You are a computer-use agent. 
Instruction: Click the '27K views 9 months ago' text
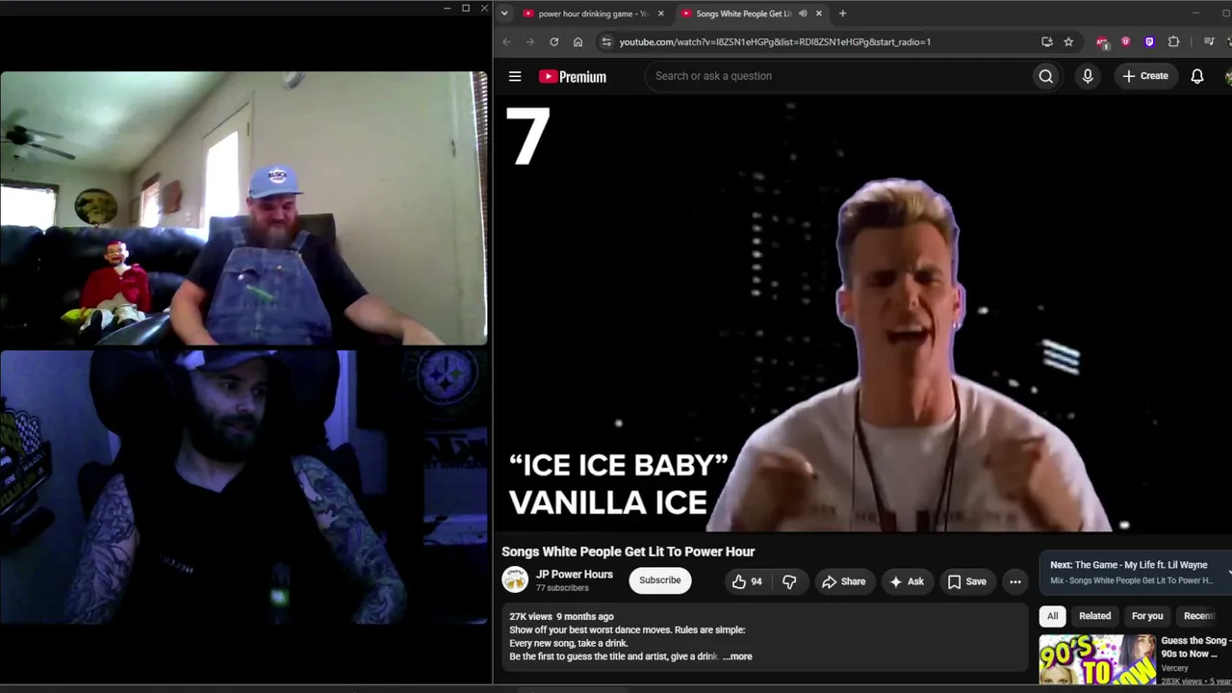pos(561,616)
